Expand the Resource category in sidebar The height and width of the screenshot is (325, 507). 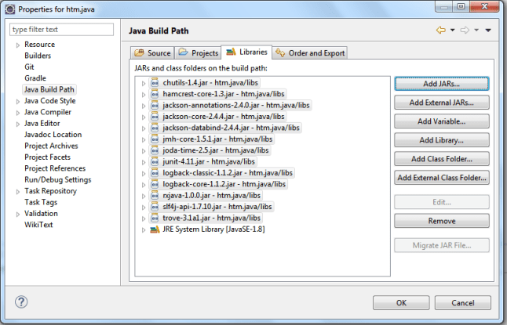pyautogui.click(x=16, y=45)
